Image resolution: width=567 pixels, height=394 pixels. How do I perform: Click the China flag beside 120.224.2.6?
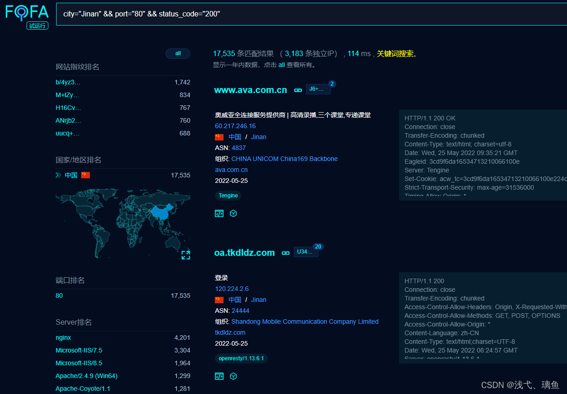(x=219, y=300)
